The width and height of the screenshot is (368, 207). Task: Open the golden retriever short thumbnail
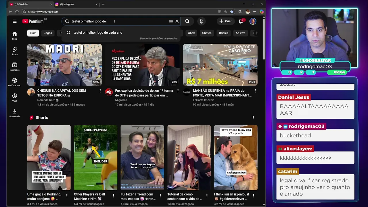coord(236,158)
